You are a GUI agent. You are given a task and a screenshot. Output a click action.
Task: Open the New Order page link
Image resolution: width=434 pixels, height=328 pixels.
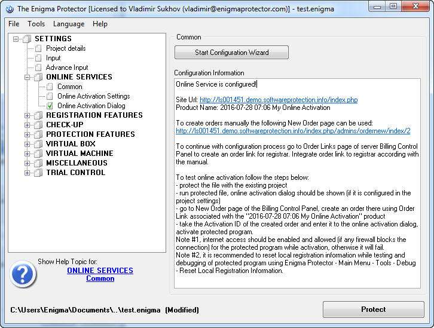pos(293,131)
